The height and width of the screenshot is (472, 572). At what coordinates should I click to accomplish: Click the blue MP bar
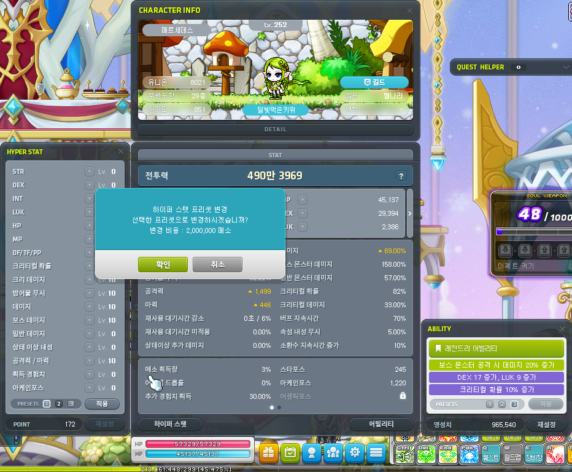tap(198, 454)
